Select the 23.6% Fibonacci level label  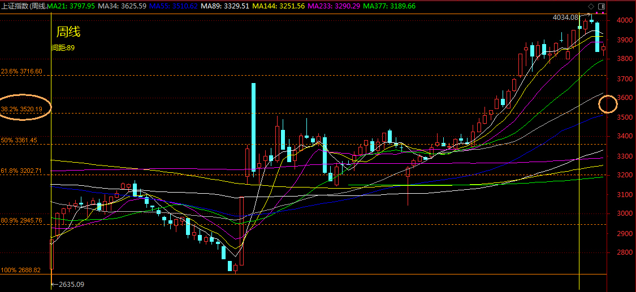tap(21, 72)
